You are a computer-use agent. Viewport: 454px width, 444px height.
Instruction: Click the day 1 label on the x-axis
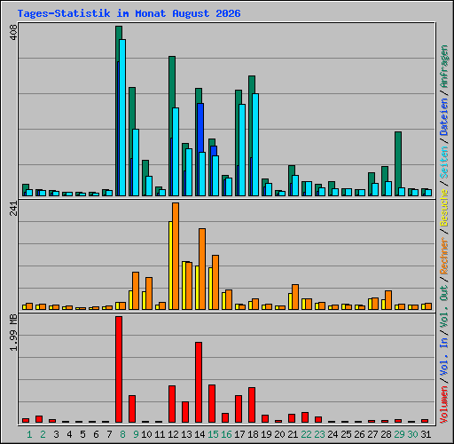pyautogui.click(x=29, y=434)
